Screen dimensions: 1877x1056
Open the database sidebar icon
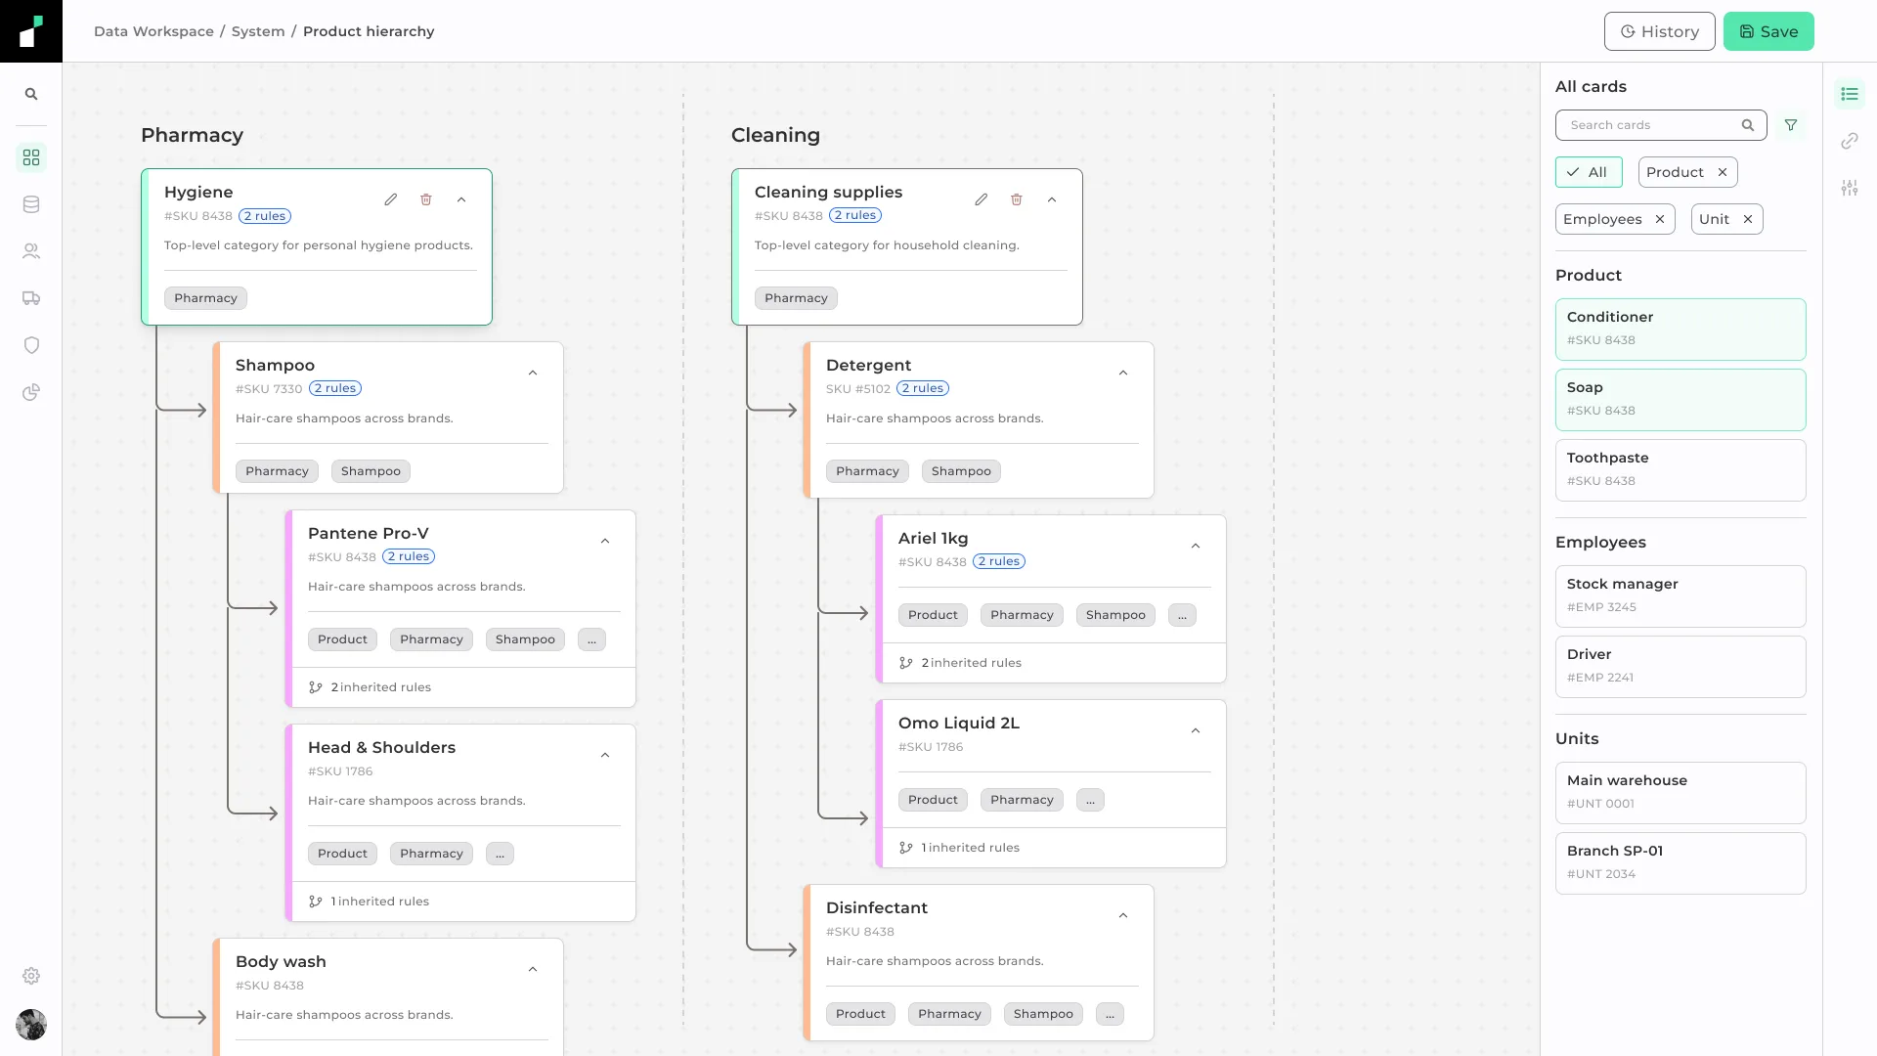coord(31,204)
